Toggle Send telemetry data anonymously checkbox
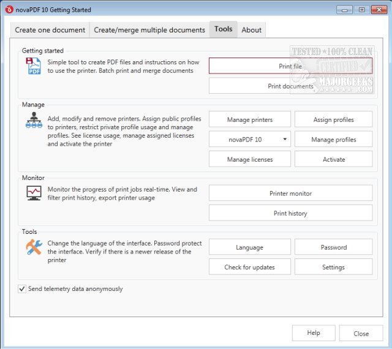The height and width of the screenshot is (349, 392). click(x=22, y=289)
